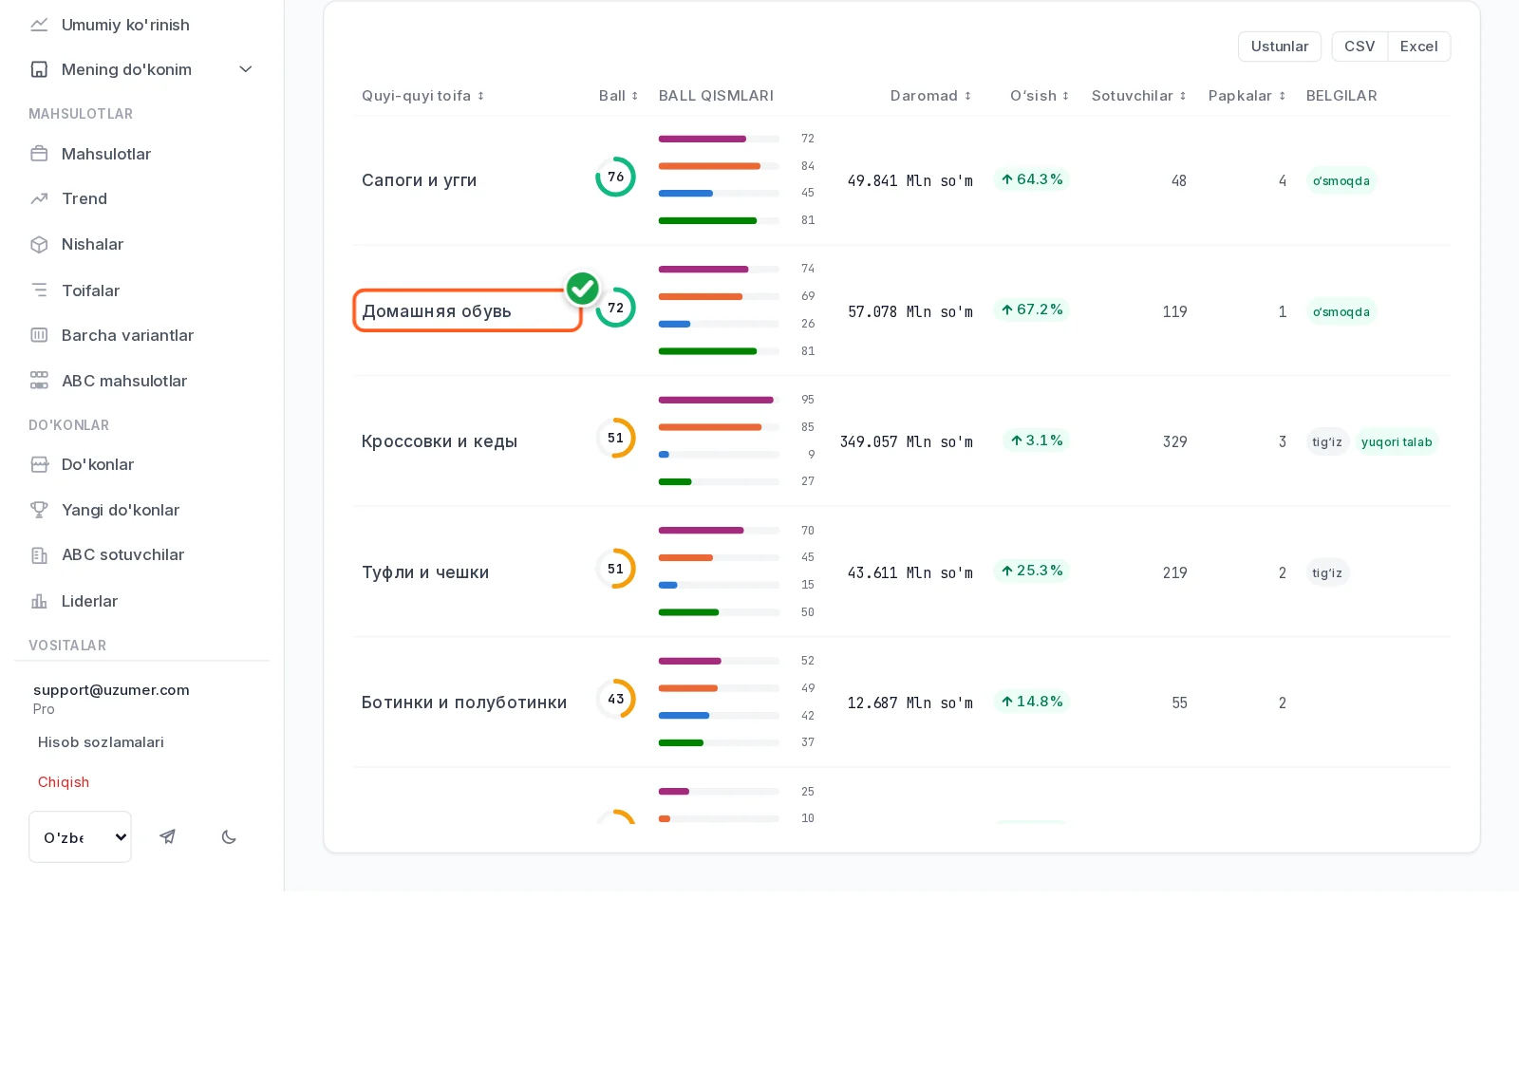
Task: Click the Liderlar bar chart icon
Action: [x=39, y=601]
